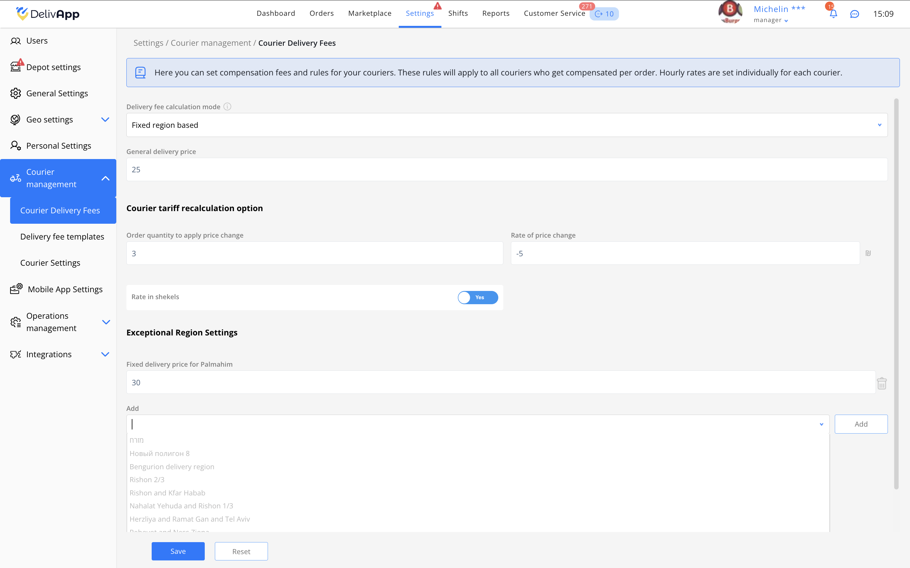Click the DelivApp logo
Screen dimensions: 910x568
click(48, 14)
